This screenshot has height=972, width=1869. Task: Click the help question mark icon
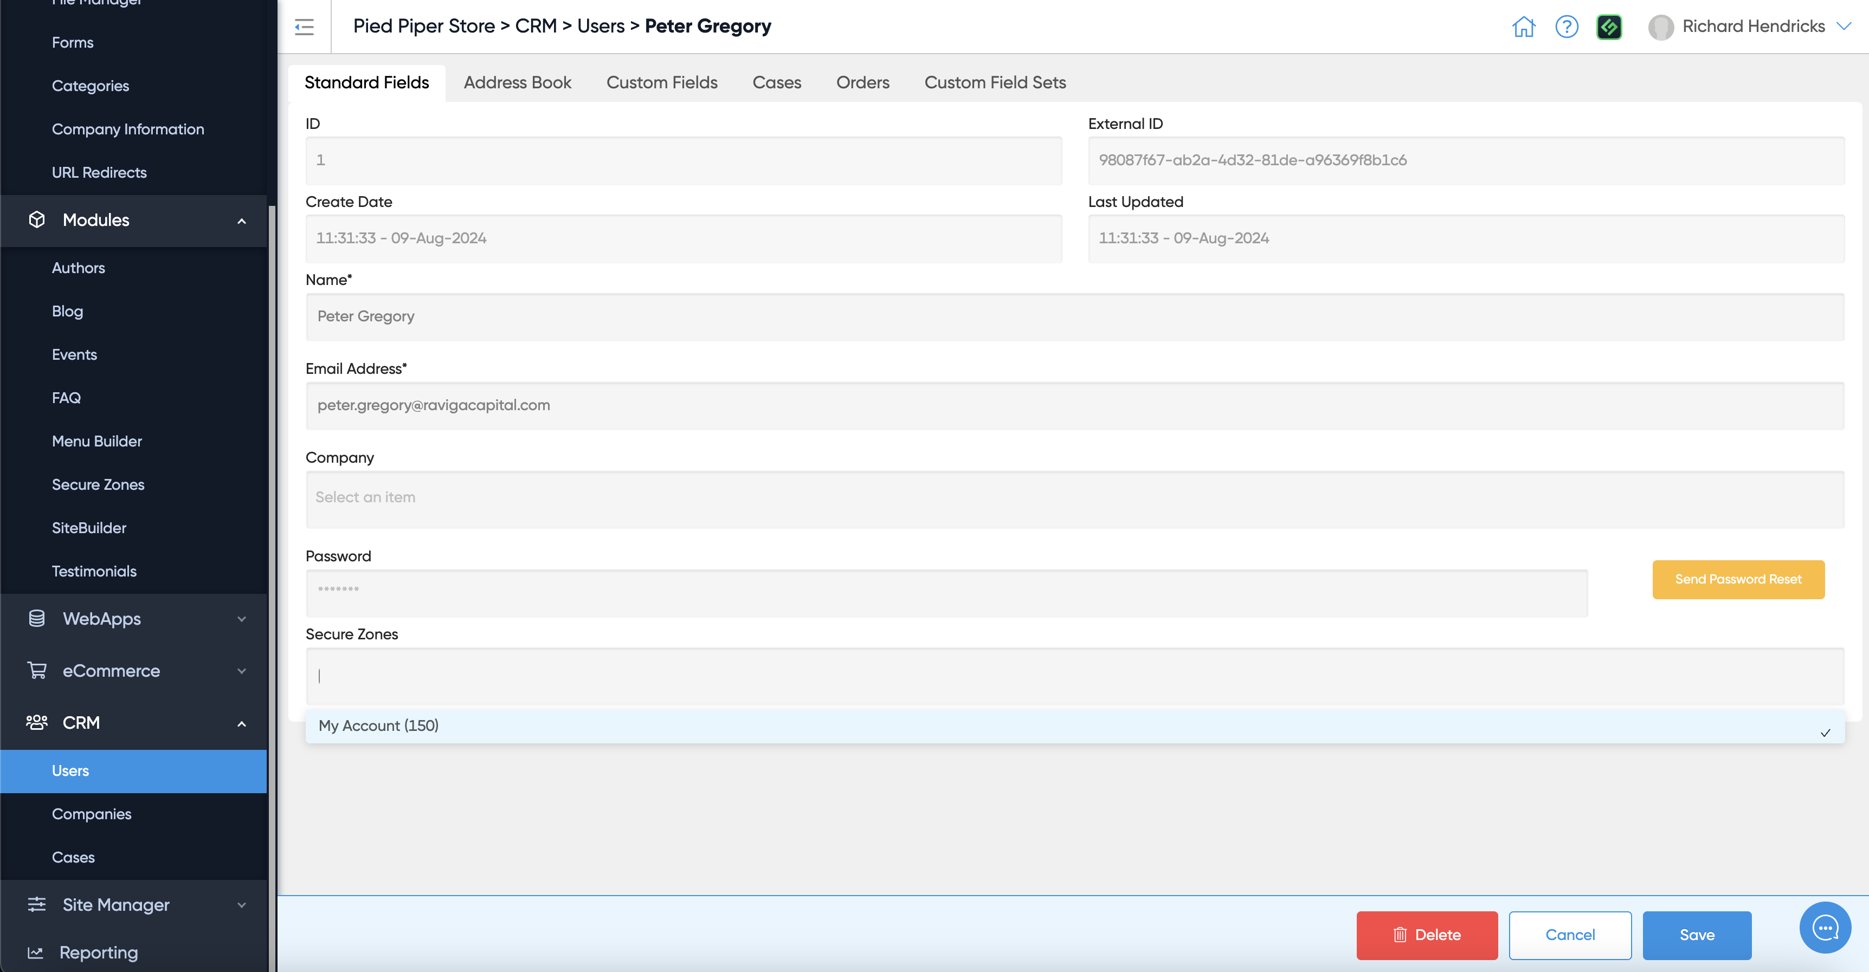(x=1567, y=27)
